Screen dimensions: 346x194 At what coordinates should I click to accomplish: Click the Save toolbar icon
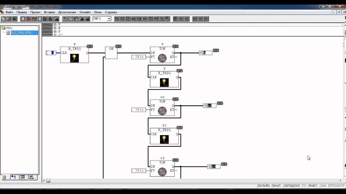[15, 19]
